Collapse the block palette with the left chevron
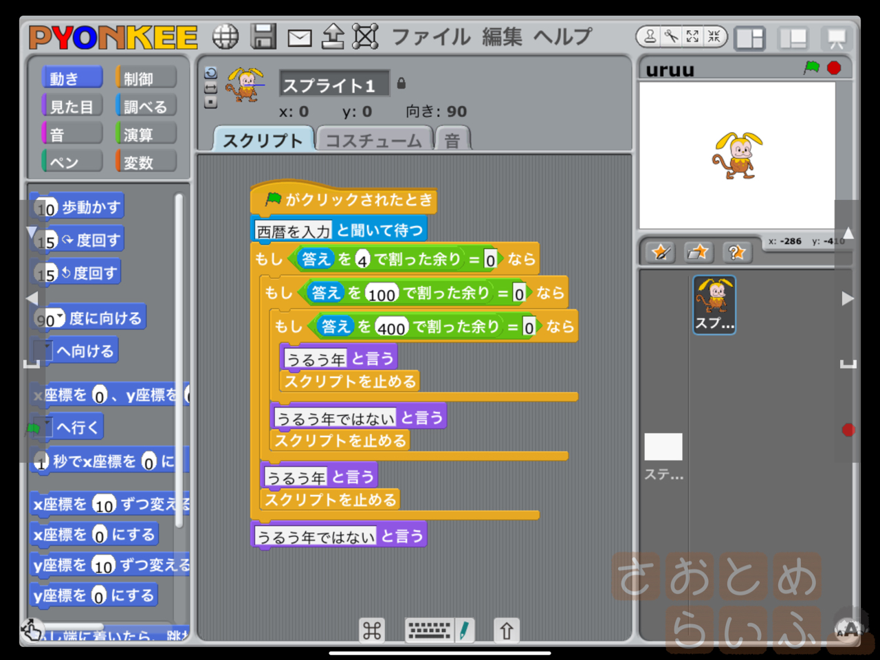This screenshot has height=660, width=880. [32, 298]
